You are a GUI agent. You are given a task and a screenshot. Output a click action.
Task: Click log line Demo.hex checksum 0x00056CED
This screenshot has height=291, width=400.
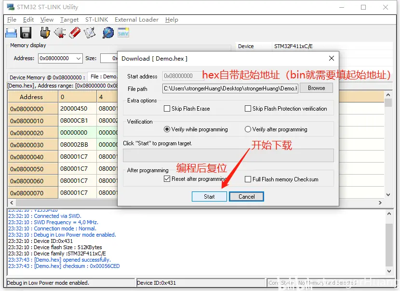(64, 266)
